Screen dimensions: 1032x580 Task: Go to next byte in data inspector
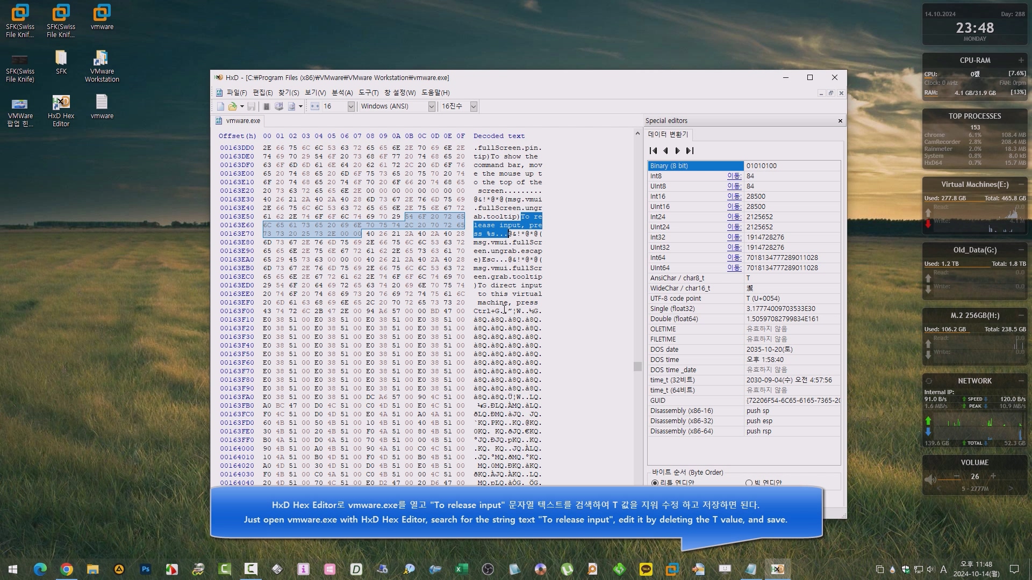pyautogui.click(x=678, y=151)
